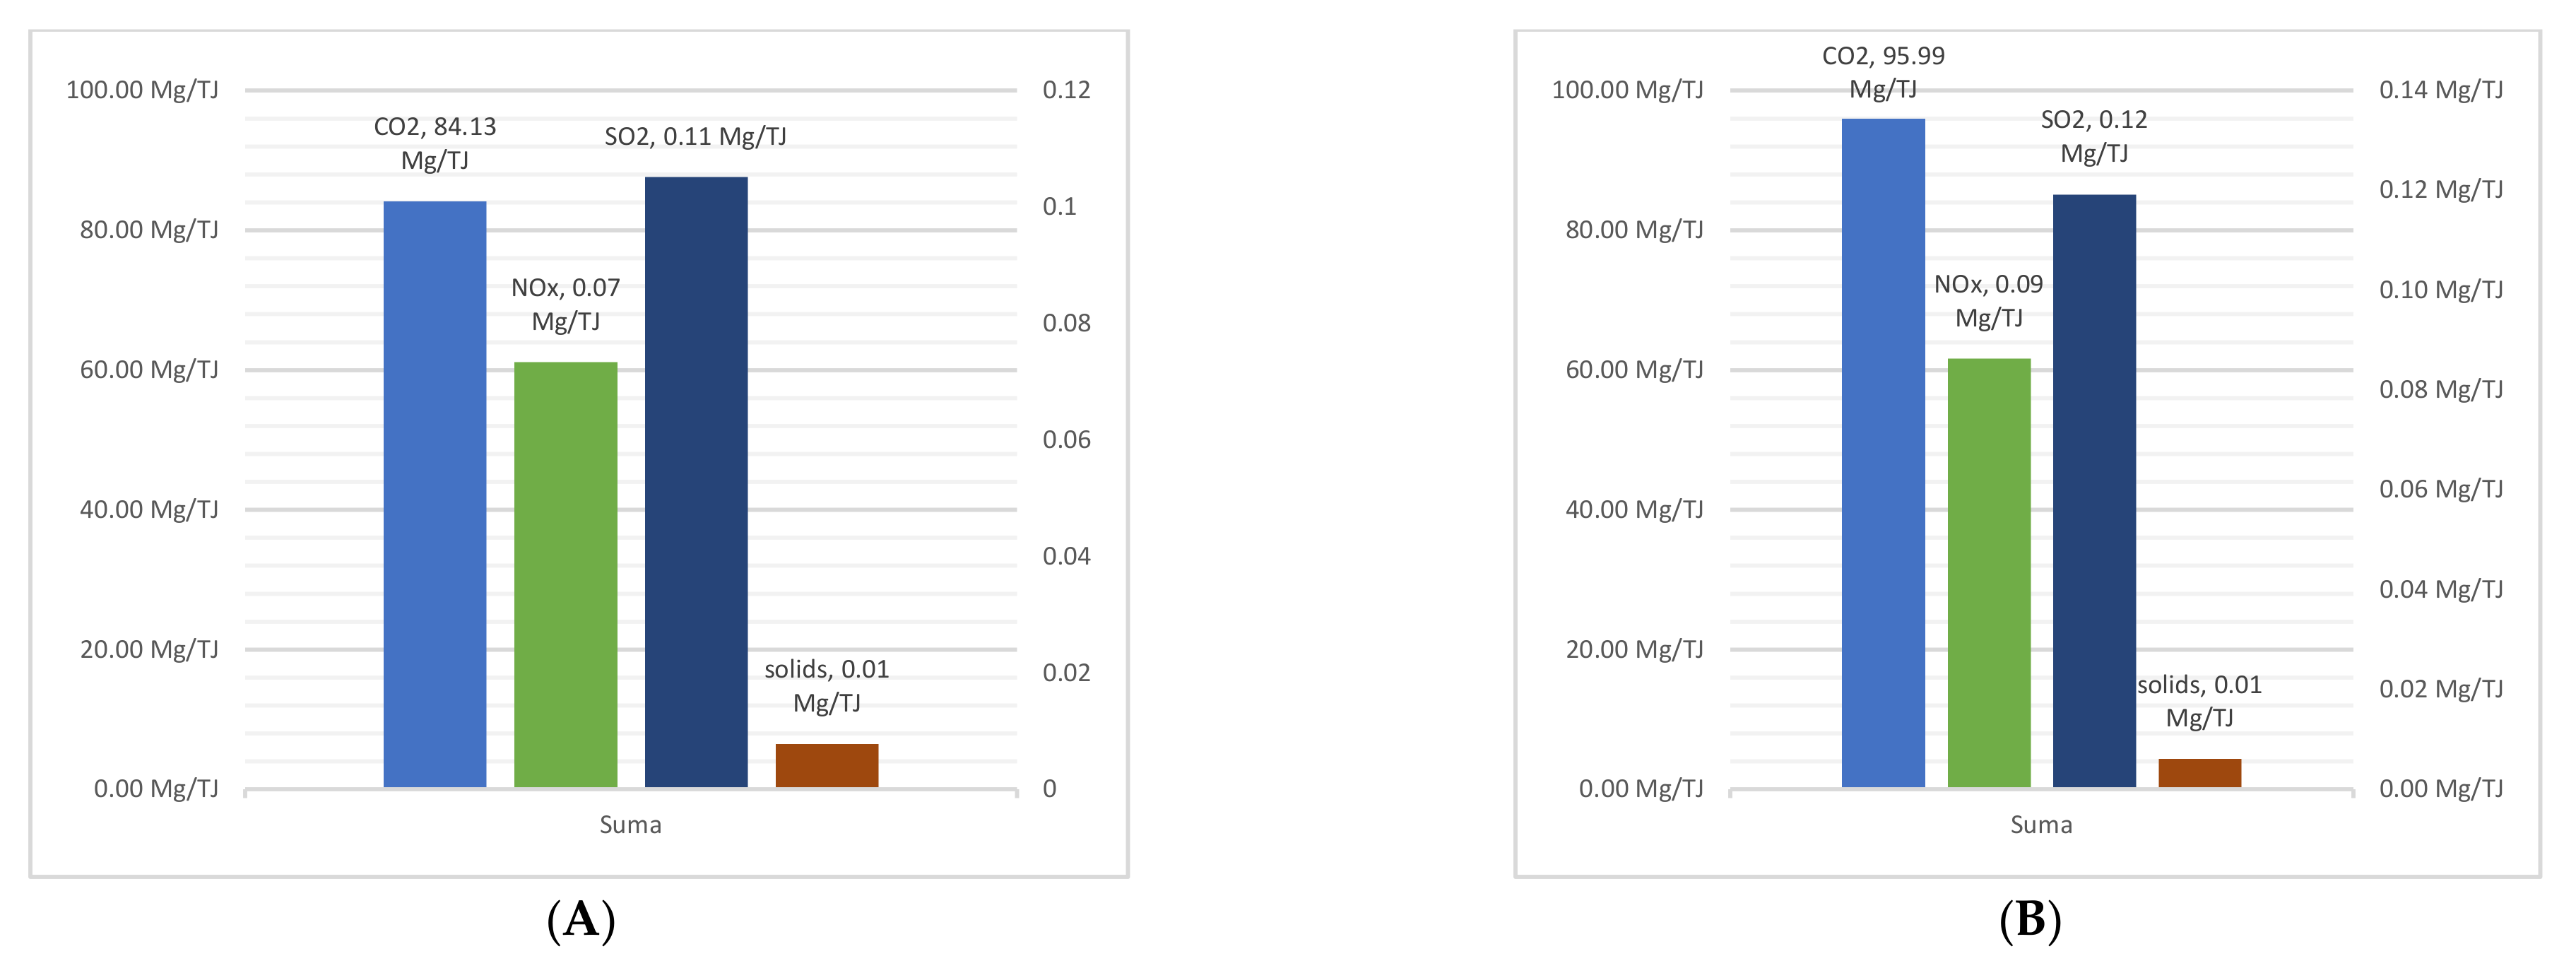Viewport: 2576px width, 968px height.
Task: Click the (B) caption below the right chart
Action: click(2030, 920)
